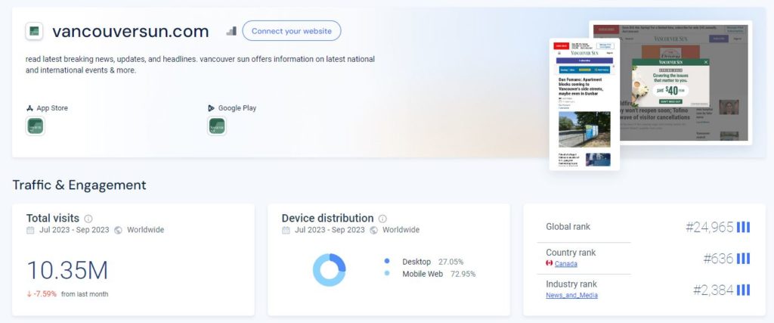Open the desktop site preview thumbnail

coord(685,82)
